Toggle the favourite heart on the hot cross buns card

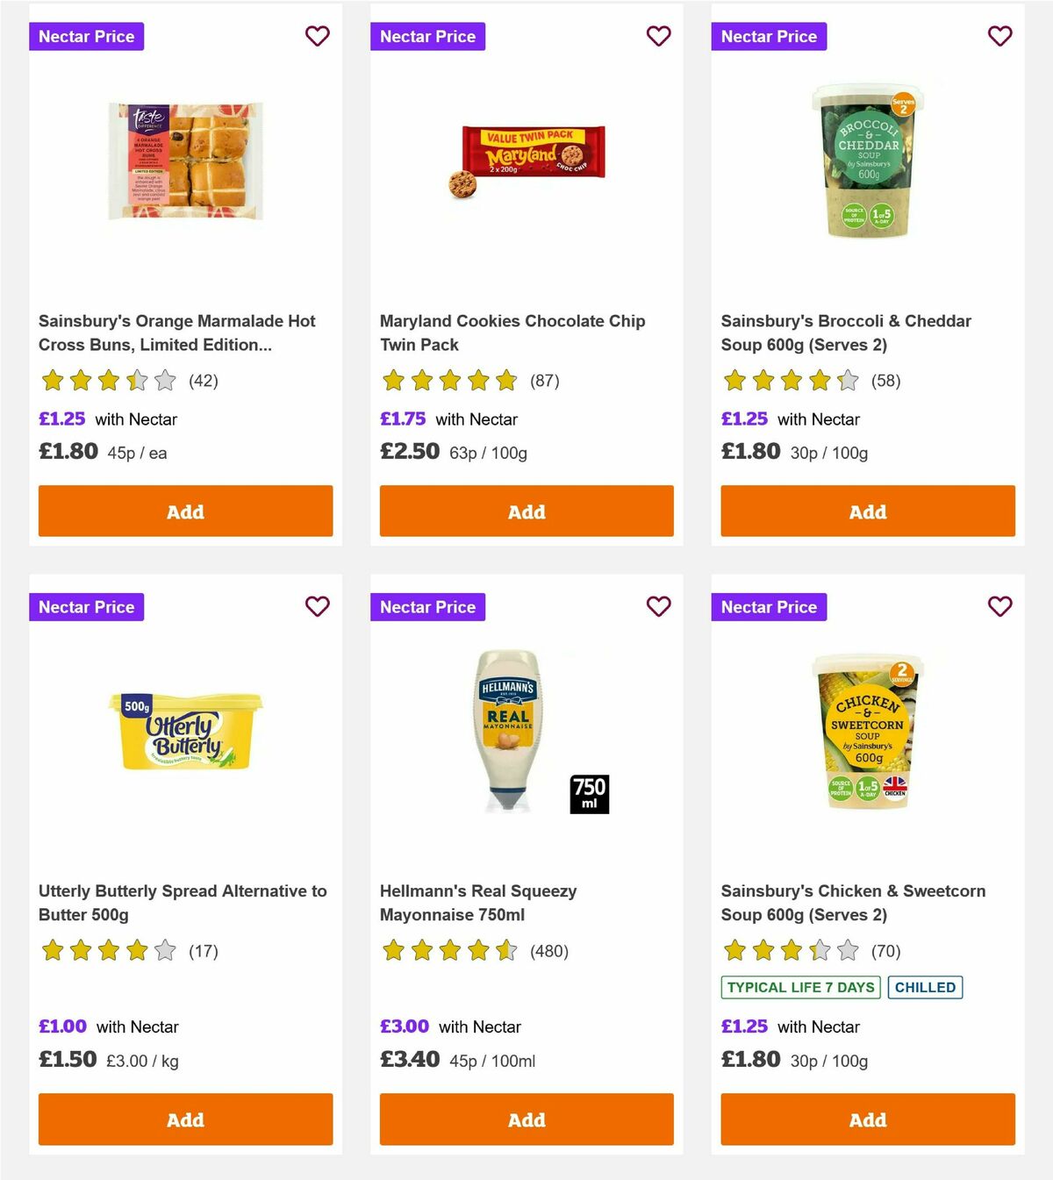click(317, 36)
